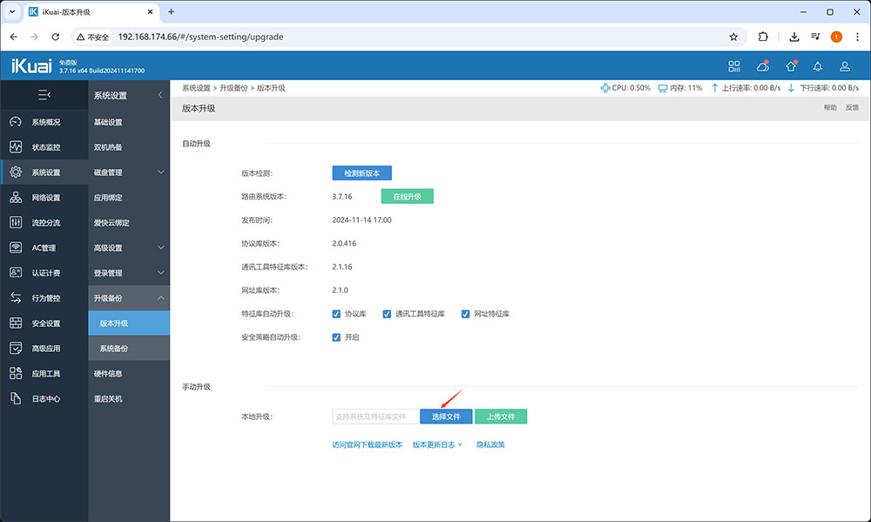Click the browser address bar URL
Screen dimensions: 871x522
tap(200, 37)
